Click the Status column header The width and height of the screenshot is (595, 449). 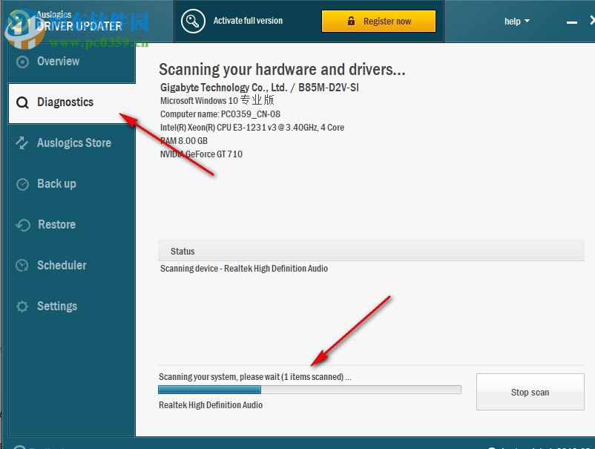coord(183,251)
